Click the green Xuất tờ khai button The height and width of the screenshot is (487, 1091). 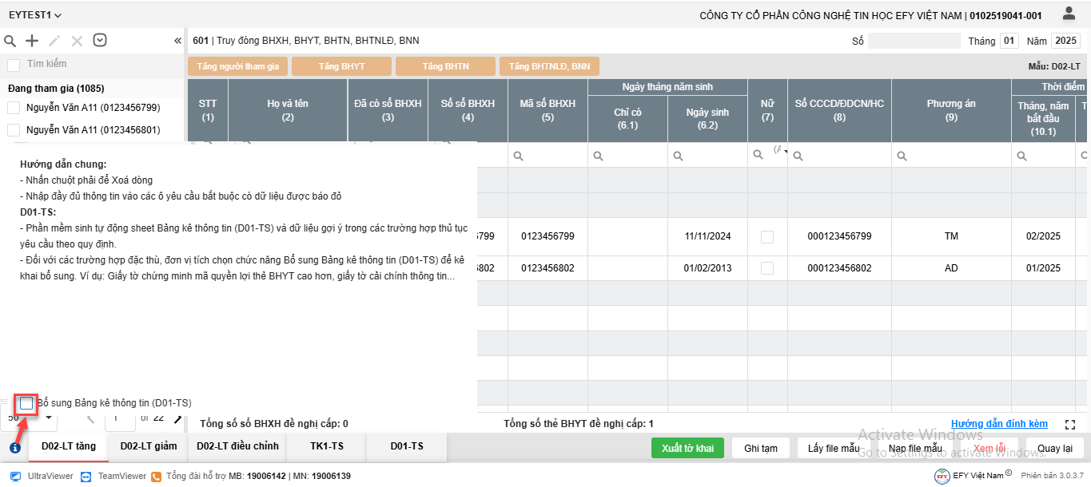(x=687, y=448)
